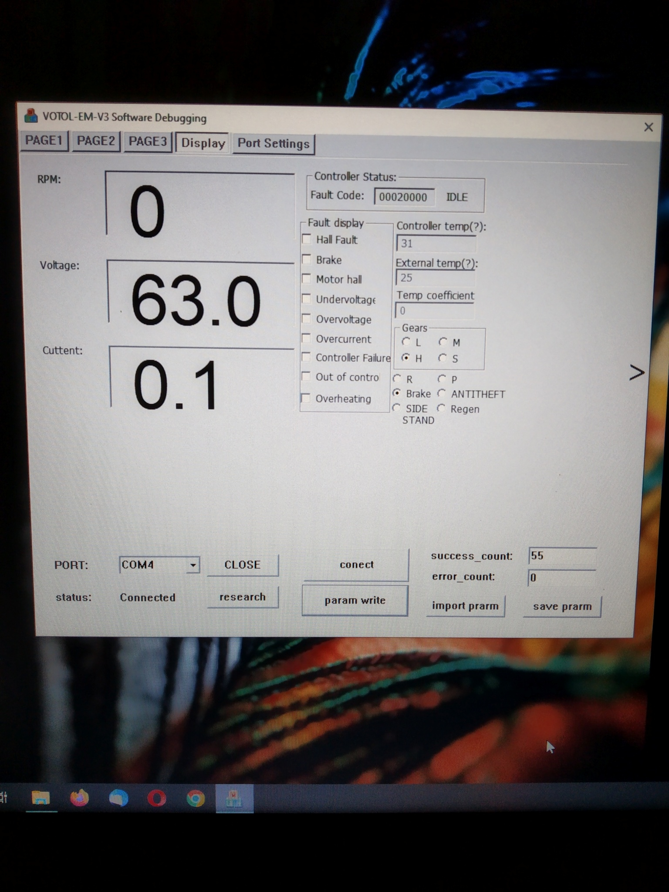Select the L gear radio button

click(x=406, y=341)
